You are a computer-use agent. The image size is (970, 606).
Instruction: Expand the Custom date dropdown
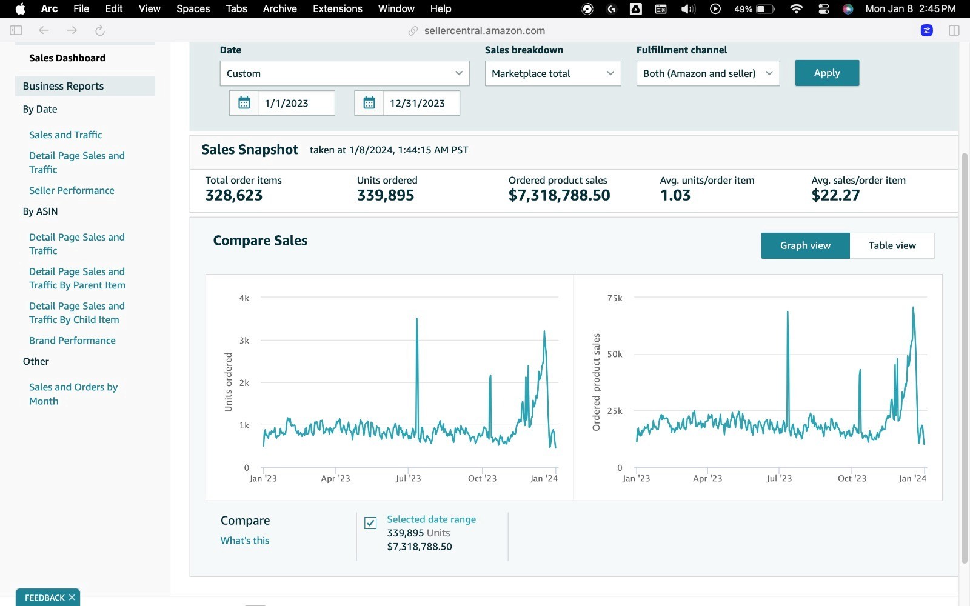pyautogui.click(x=344, y=73)
